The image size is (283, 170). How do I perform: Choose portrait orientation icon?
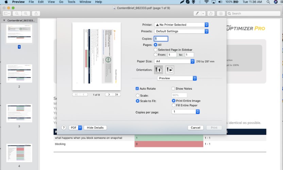coord(159,70)
